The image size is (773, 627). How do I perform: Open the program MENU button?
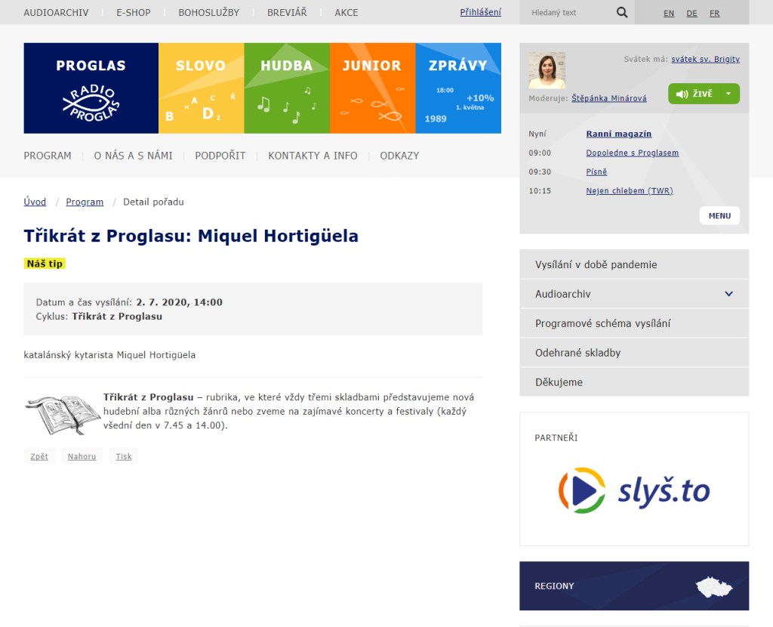point(719,215)
